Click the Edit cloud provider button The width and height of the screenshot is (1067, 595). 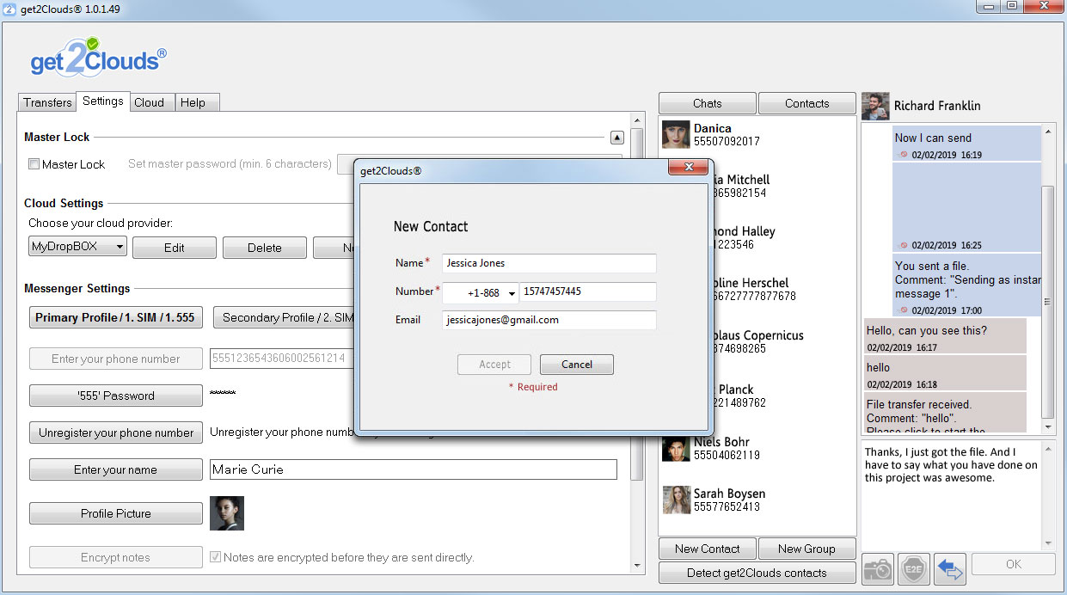click(x=175, y=248)
